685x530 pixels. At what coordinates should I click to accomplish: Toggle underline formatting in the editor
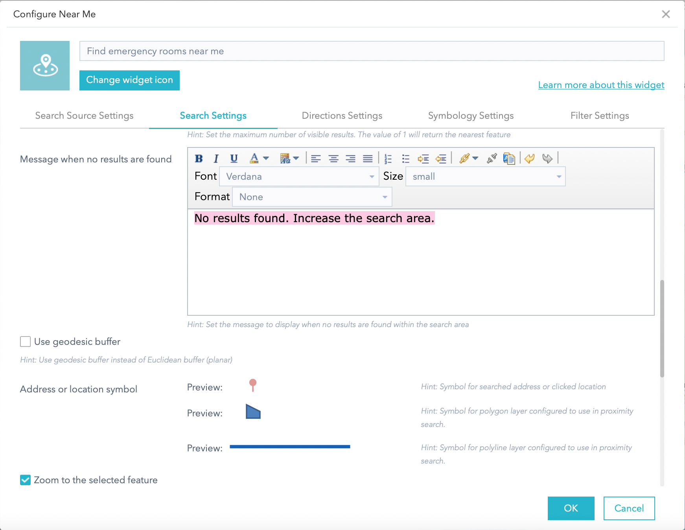234,158
